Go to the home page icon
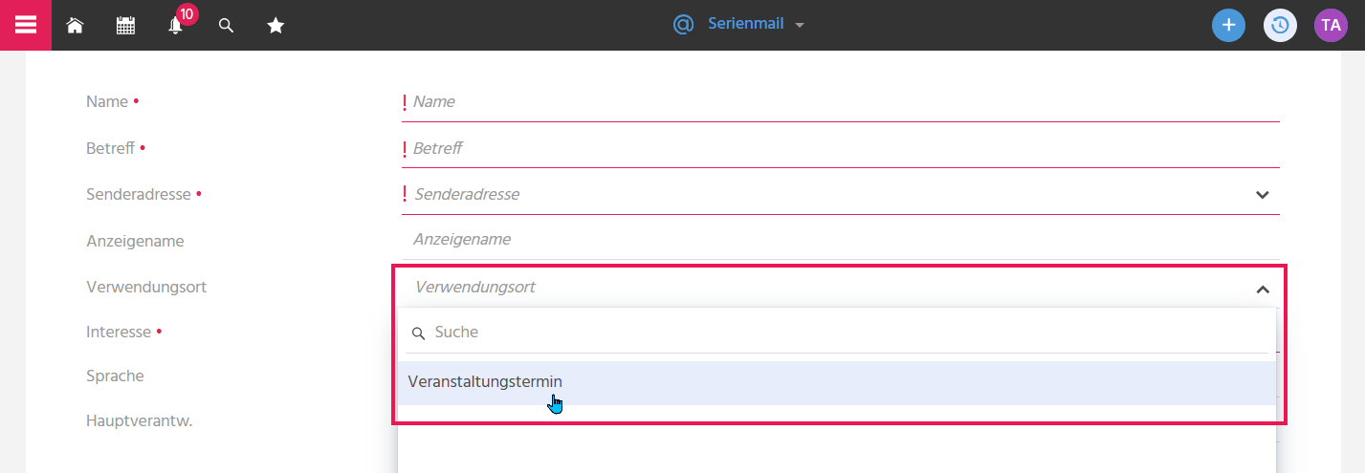 75,26
